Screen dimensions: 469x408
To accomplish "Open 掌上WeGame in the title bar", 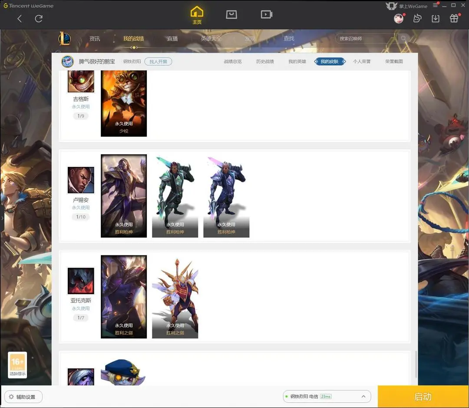I will (x=406, y=6).
